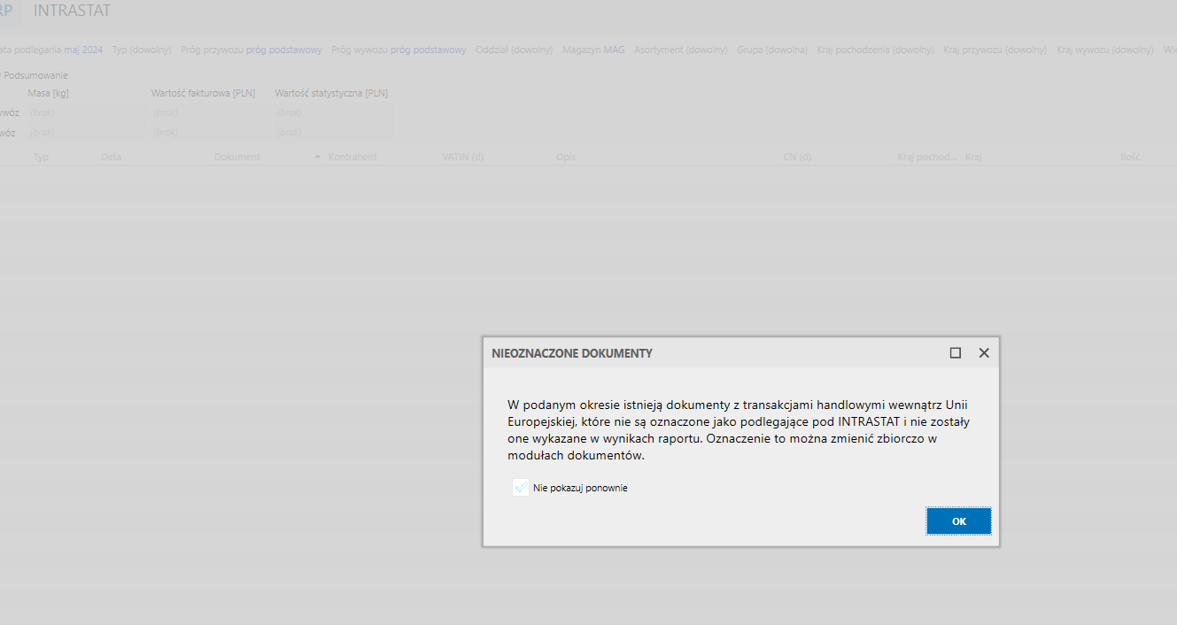
Task: Click the CN (d) column header
Action: [x=797, y=157]
